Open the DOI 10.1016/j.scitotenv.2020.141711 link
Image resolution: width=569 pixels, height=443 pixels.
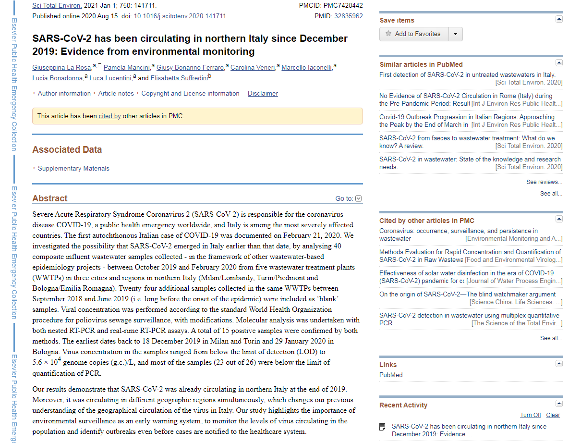pyautogui.click(x=180, y=16)
